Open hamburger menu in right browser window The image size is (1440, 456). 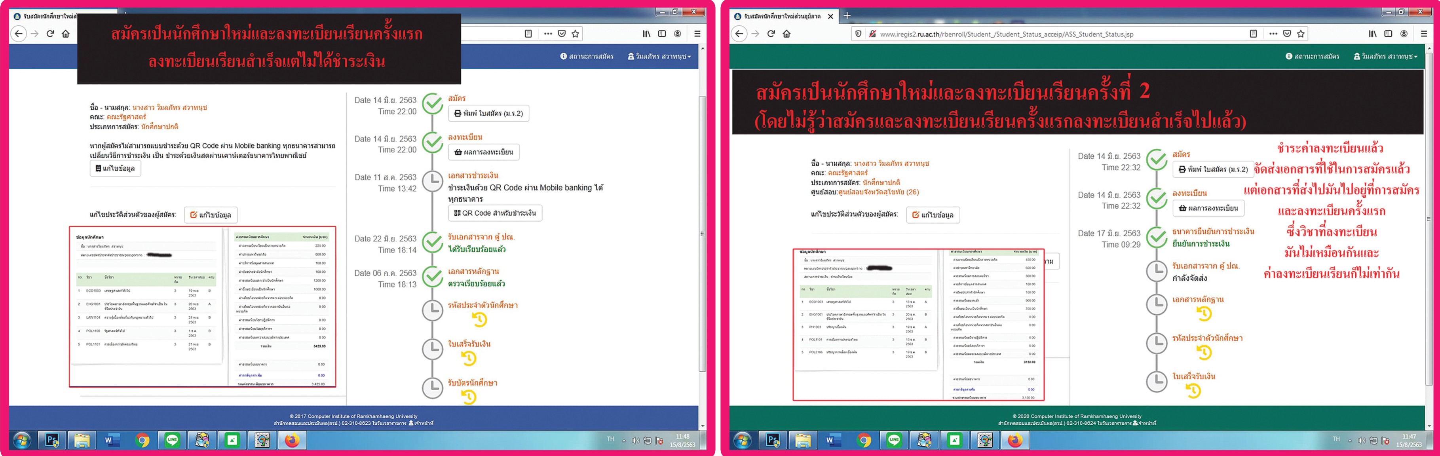coord(1423,34)
